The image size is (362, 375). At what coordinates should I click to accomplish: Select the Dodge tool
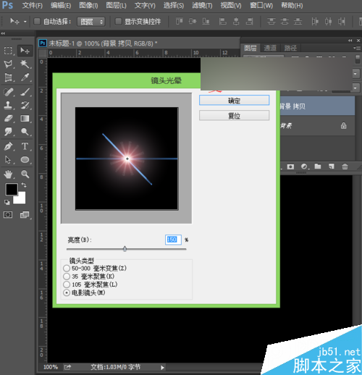click(x=25, y=132)
